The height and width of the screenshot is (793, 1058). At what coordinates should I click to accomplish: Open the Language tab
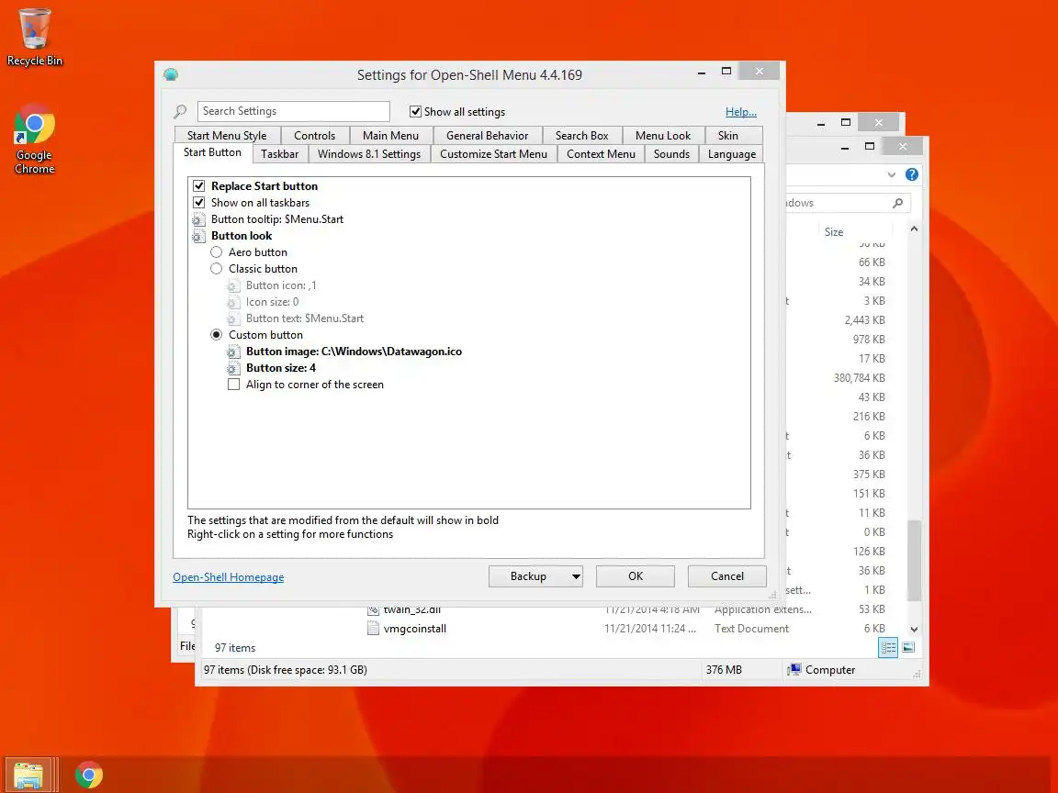point(731,154)
